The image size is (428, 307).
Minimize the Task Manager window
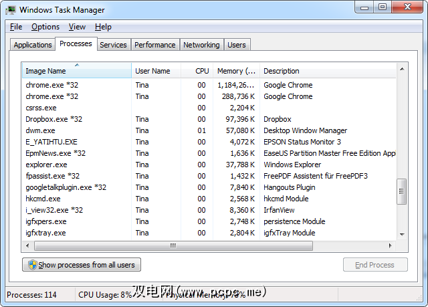(364, 7)
